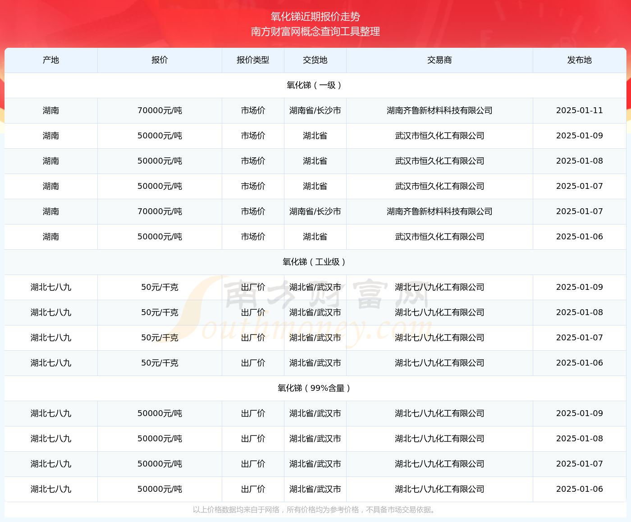This screenshot has width=631, height=522.
Task: Click 市场价 in the 一级 2025-01-06 row
Action: tap(253, 237)
